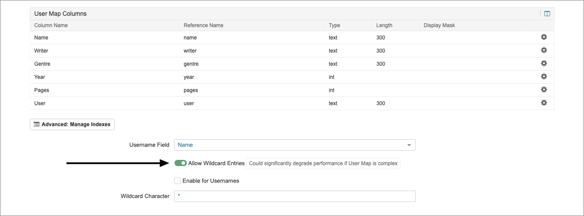Open gear settings for Writer column
The height and width of the screenshot is (216, 584).
pos(544,50)
